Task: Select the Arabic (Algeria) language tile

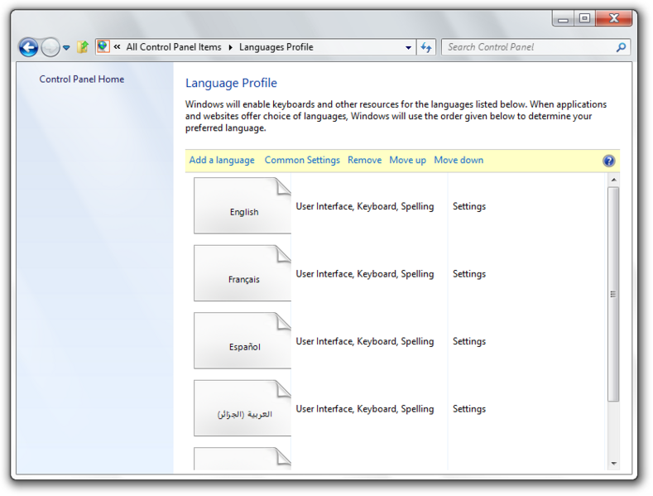Action: click(x=242, y=409)
